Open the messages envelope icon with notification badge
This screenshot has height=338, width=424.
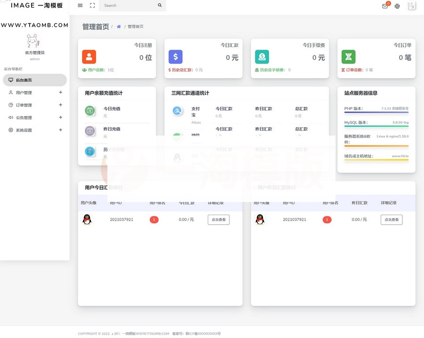pos(384,7)
